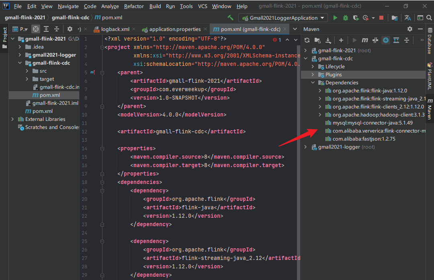434x280 pixels.
Task: Show Maven dependencies diagram
Action: tap(396, 40)
